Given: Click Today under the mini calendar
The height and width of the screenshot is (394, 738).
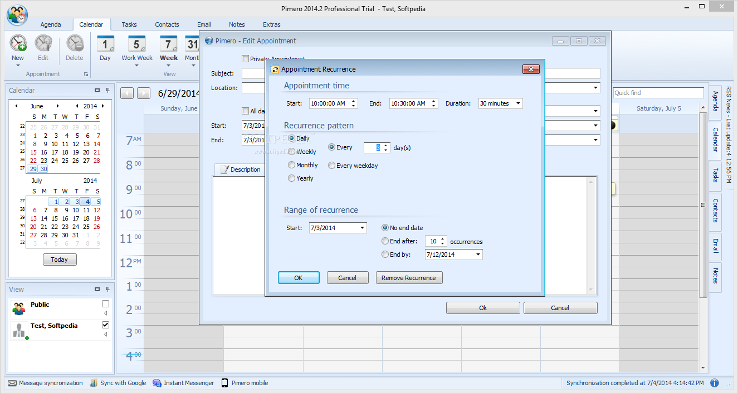Looking at the screenshot, I should (x=60, y=260).
